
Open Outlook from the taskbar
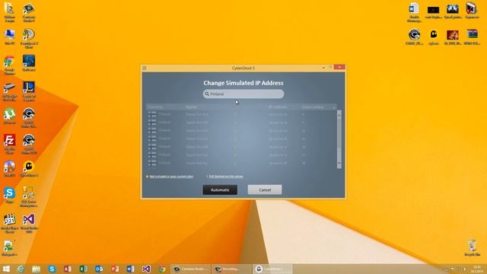coord(99,269)
